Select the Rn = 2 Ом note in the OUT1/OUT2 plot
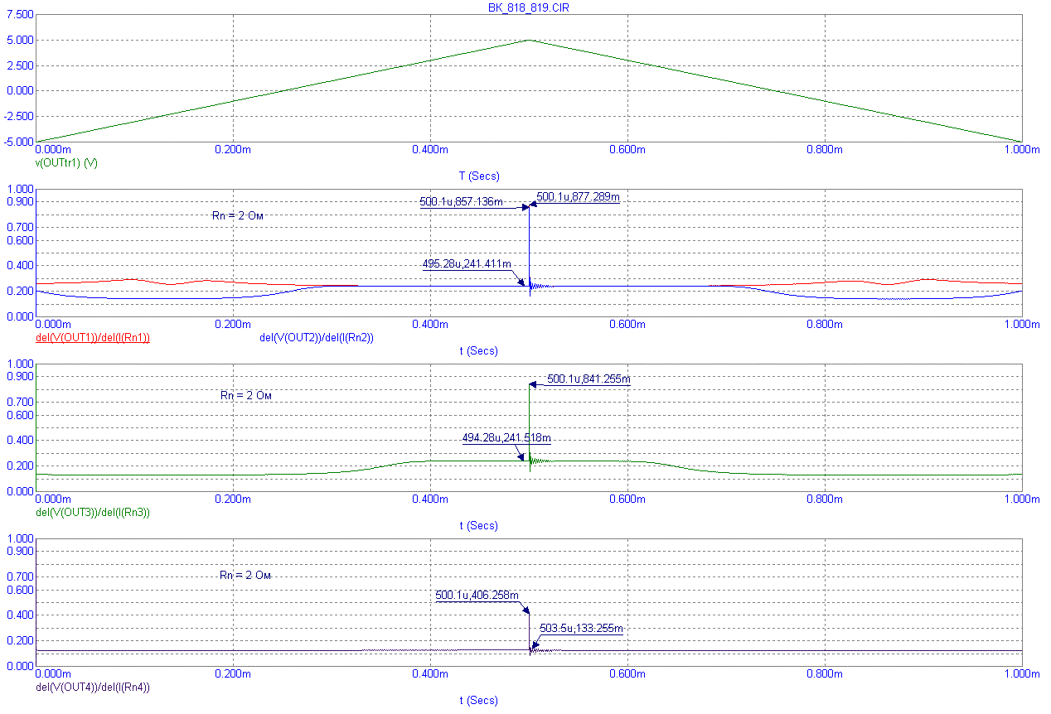The height and width of the screenshot is (714, 1051). [239, 215]
